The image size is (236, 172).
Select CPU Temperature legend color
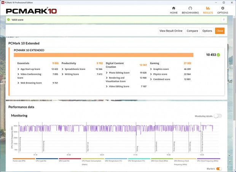(x=139, y=159)
